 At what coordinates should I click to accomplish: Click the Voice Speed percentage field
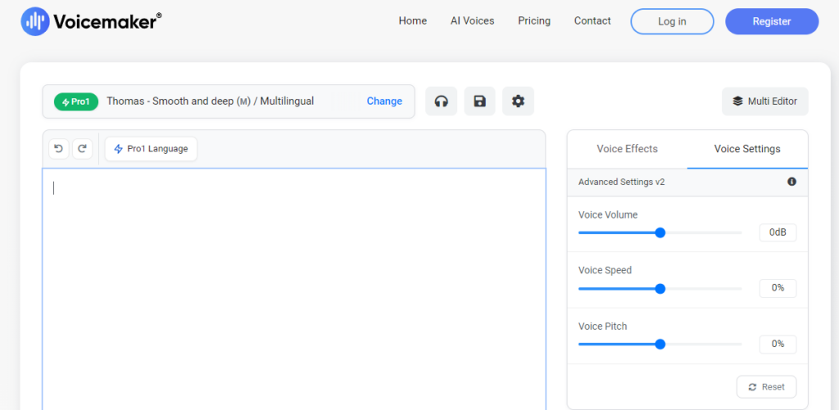[777, 288]
